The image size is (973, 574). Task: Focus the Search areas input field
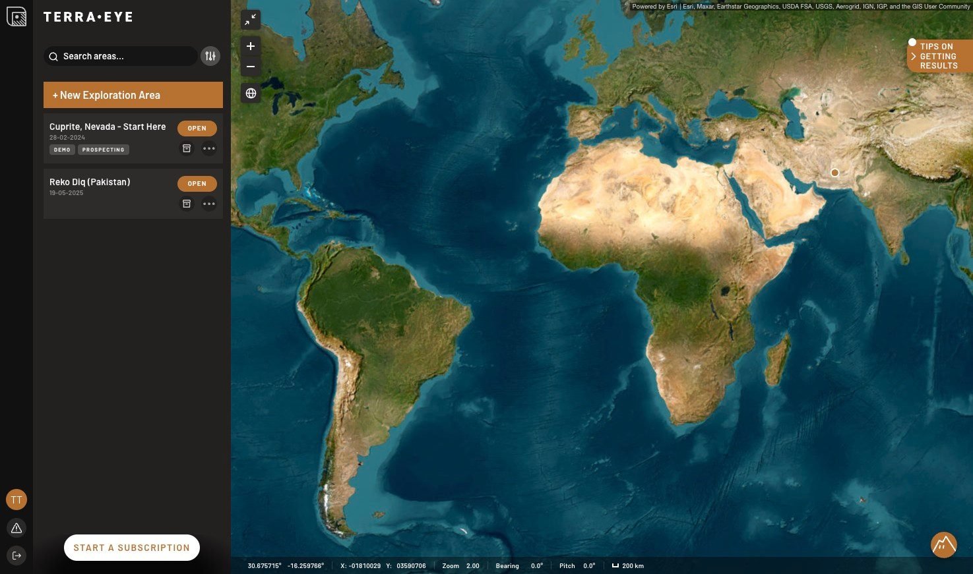[x=121, y=56]
